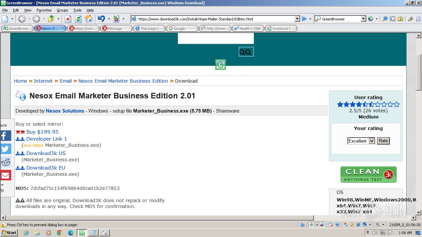Viewport: 422px width, 237px height.
Task: Expand the Undo close dropdown arrow
Action: click(x=109, y=19)
